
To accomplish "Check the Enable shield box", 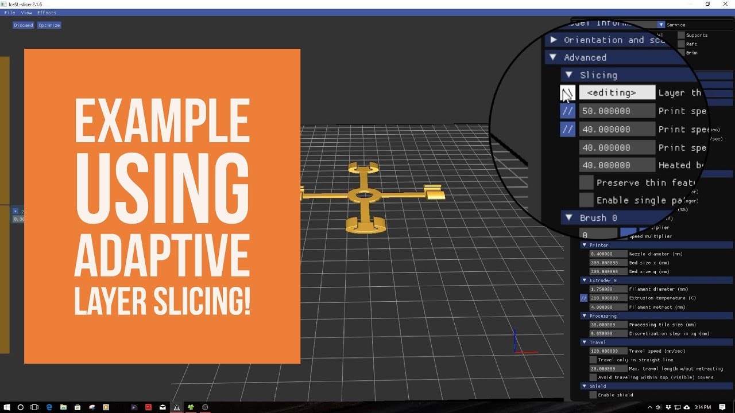I will tap(593, 395).
